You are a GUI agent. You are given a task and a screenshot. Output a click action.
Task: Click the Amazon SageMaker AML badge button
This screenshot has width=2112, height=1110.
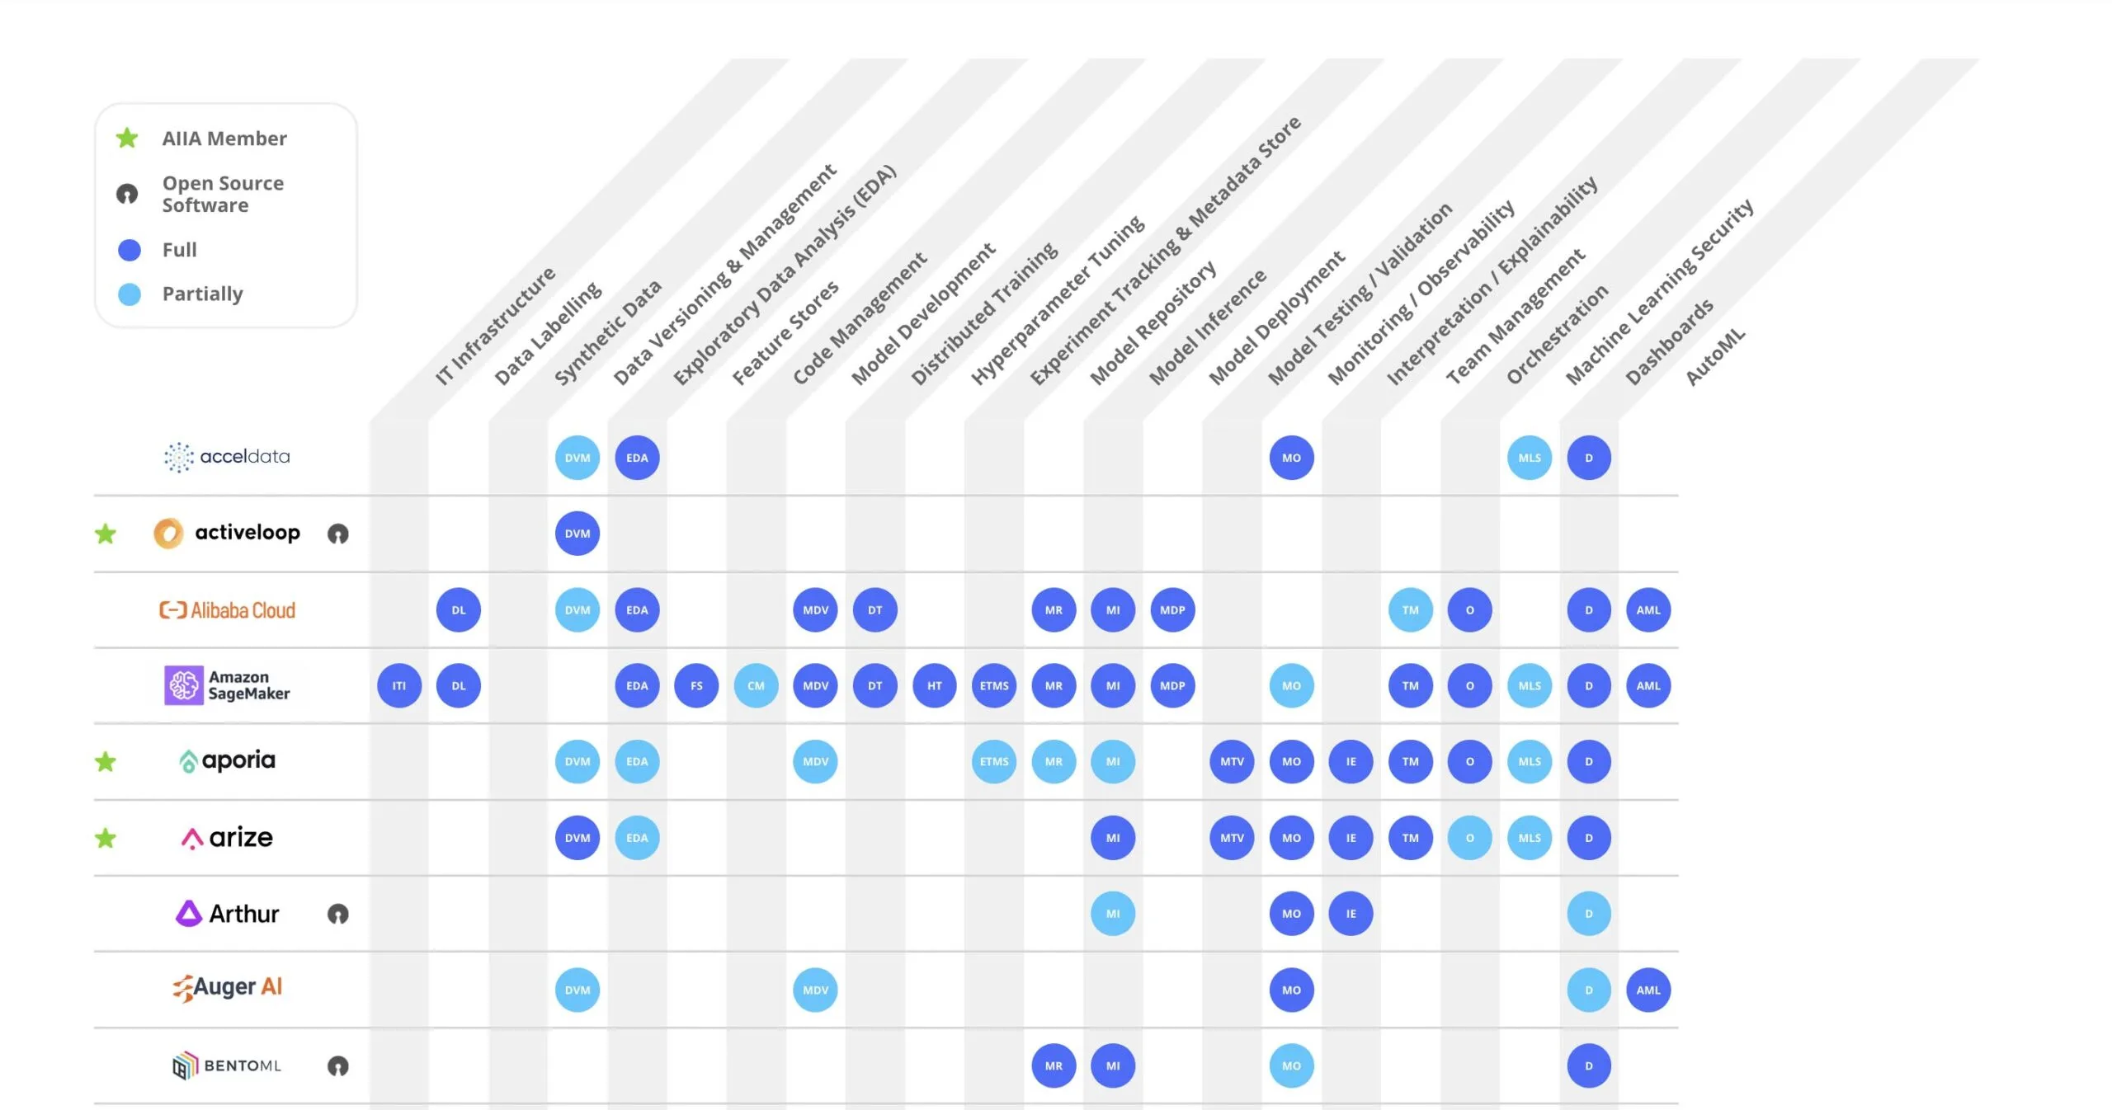tap(1650, 684)
